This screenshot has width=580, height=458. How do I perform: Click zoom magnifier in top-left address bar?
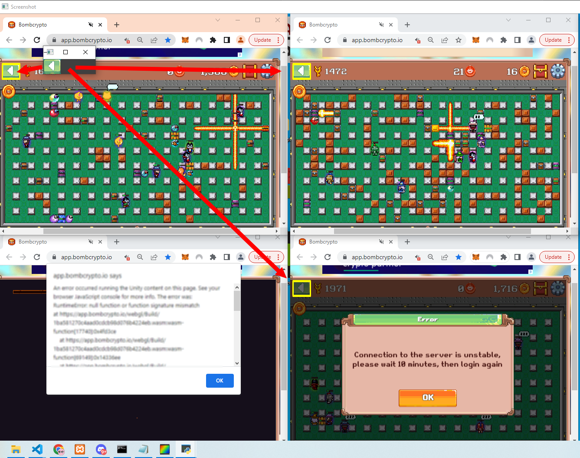[x=140, y=40]
